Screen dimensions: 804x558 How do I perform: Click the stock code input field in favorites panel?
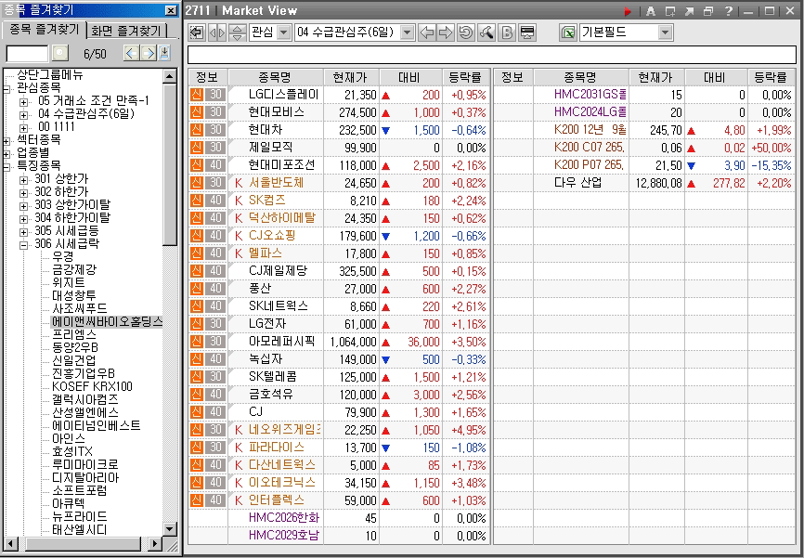[27, 53]
